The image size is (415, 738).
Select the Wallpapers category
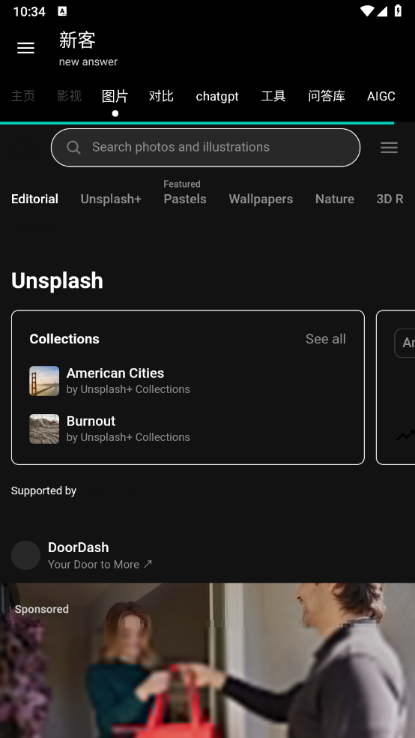coord(261,199)
